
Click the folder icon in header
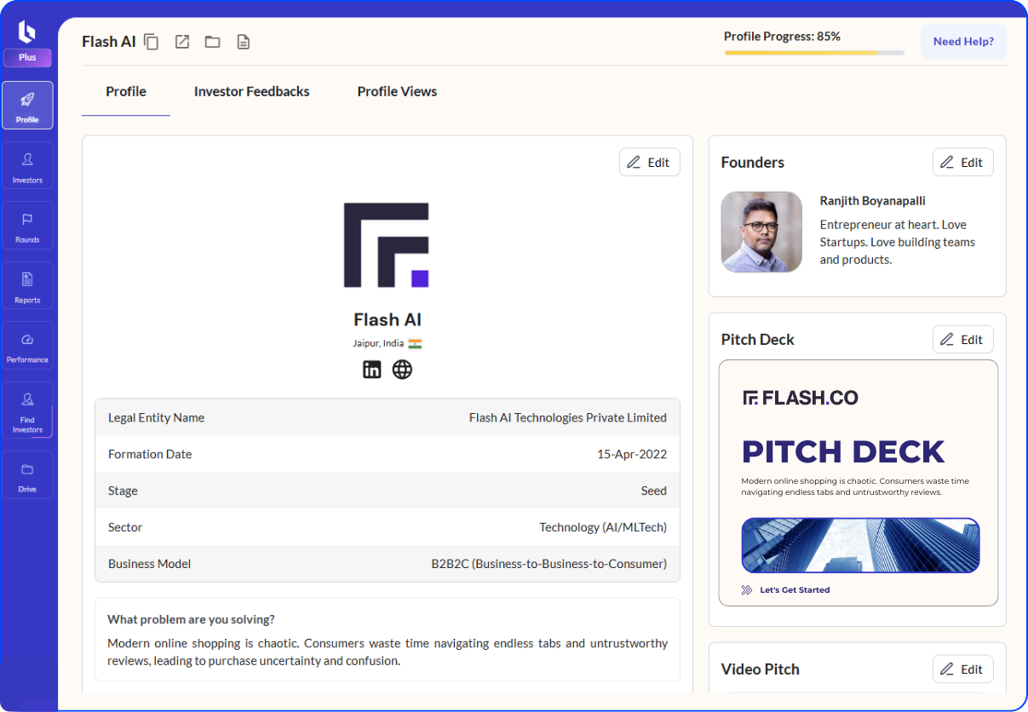[212, 42]
